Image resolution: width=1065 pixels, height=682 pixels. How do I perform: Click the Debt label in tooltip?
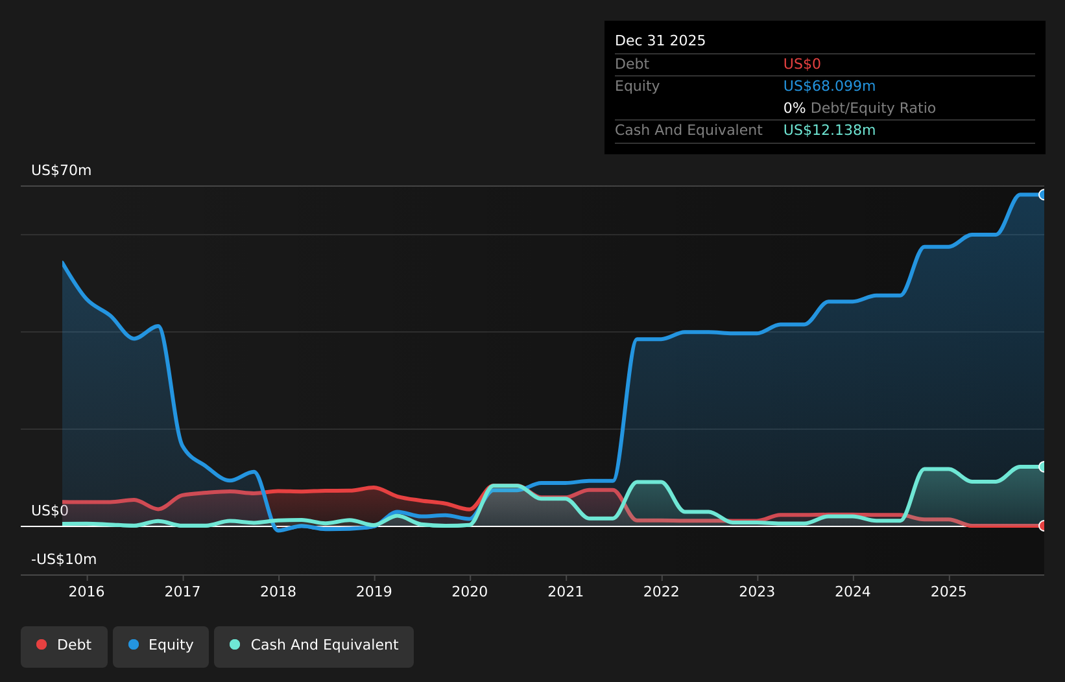click(632, 64)
